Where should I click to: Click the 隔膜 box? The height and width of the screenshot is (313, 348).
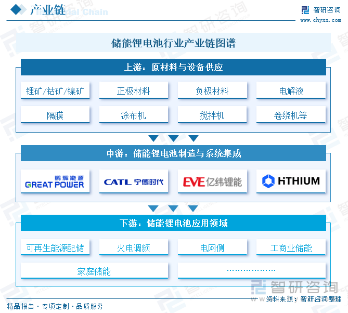click(55, 115)
